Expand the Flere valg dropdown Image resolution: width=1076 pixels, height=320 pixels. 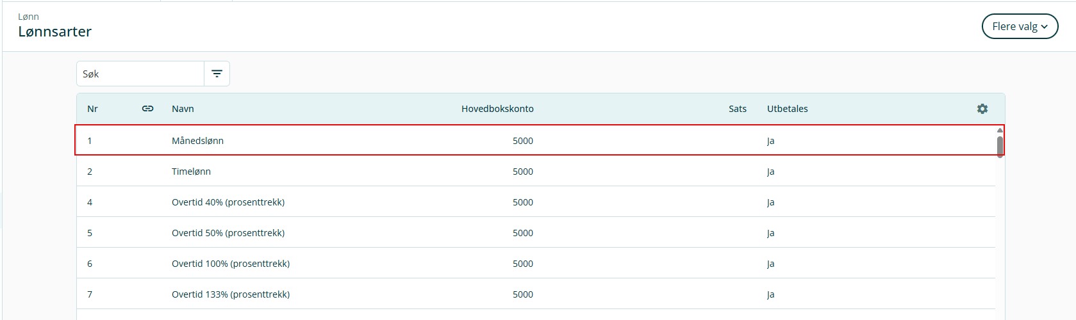coord(1019,26)
